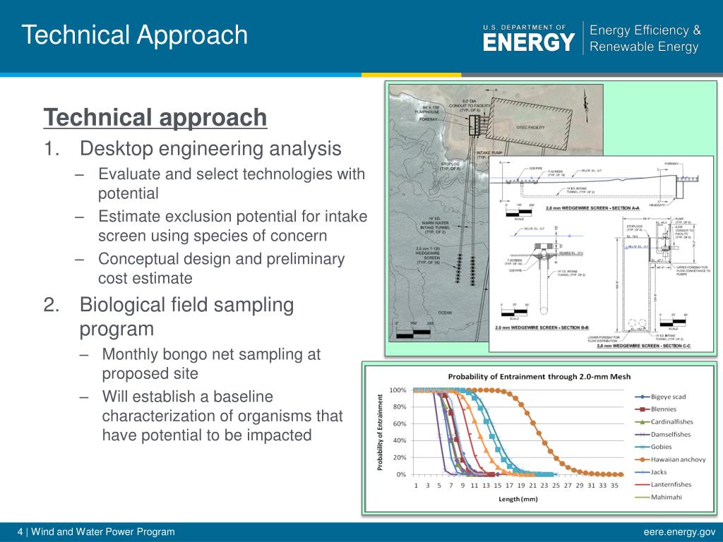Viewport: 723px width, 542px height.
Task: Click 'Lanternfishes' legend entry
Action: pos(663,484)
